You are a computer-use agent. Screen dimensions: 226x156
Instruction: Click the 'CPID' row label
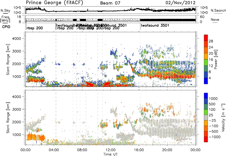6,27
